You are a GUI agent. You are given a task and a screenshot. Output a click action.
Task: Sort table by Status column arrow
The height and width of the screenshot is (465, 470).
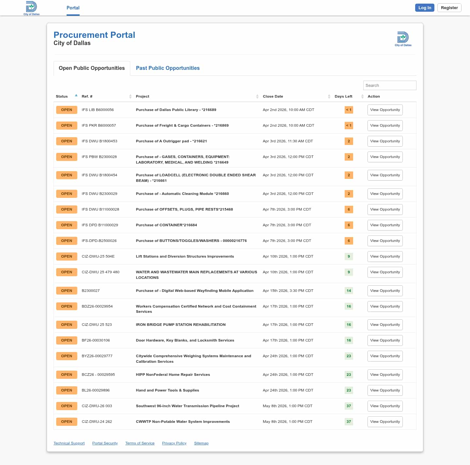76,96
